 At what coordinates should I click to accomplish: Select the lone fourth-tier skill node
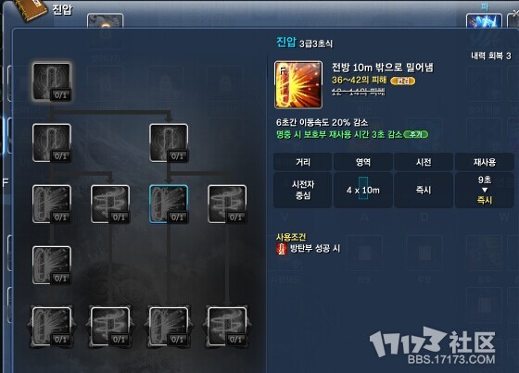pyautogui.click(x=52, y=266)
